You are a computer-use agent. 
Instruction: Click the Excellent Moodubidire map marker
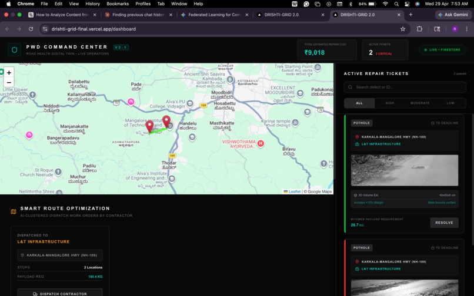pos(300,93)
